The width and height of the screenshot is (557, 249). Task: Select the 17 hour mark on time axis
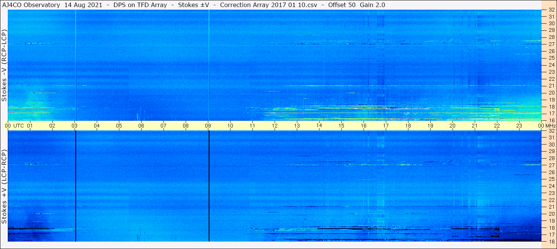(x=386, y=126)
